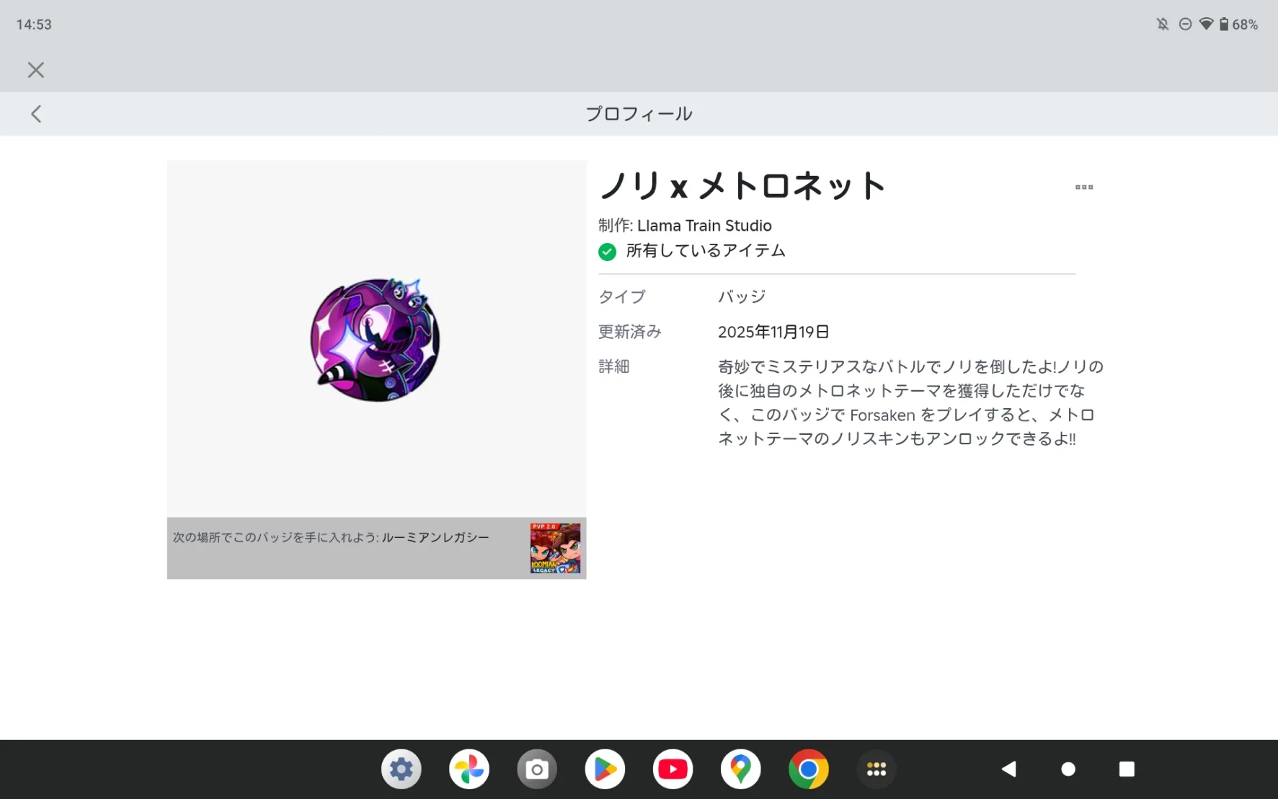Open Google Photos from the taskbar
Viewport: 1278px width, 799px height.
click(469, 769)
